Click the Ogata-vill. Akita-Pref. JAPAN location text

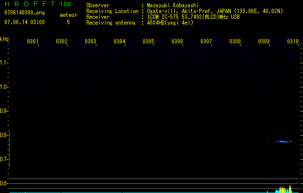[x=215, y=11]
